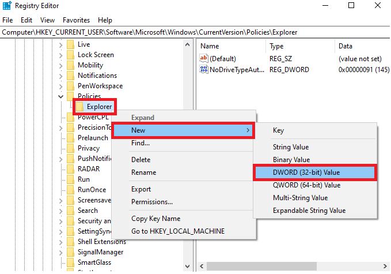Click the (Default) string value icon
This screenshot has height=274, width=391.
pyautogui.click(x=204, y=58)
